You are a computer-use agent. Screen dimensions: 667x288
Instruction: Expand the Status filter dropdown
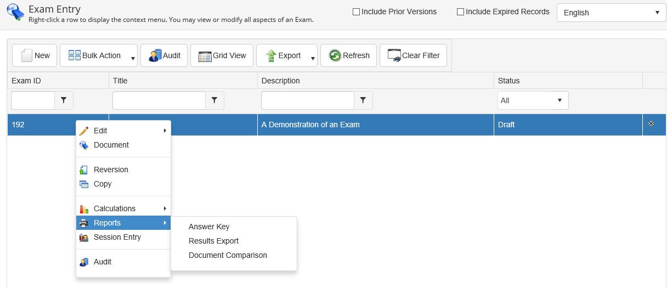pyautogui.click(x=533, y=100)
